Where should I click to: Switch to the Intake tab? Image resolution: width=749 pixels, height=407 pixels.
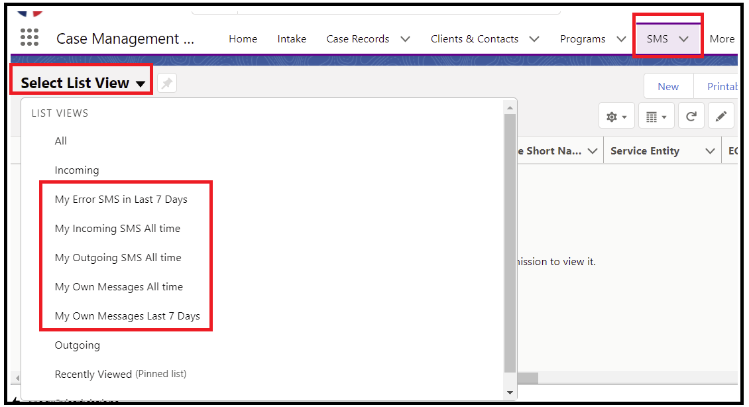coord(292,39)
